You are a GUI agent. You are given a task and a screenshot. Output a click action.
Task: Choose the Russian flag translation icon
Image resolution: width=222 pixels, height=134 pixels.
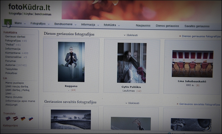(31, 119)
